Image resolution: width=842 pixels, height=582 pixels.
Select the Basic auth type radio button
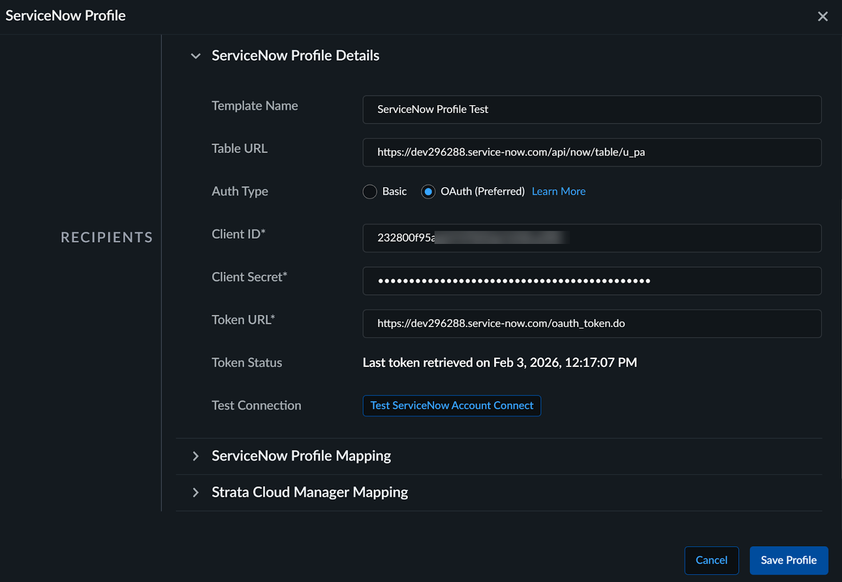click(x=370, y=191)
